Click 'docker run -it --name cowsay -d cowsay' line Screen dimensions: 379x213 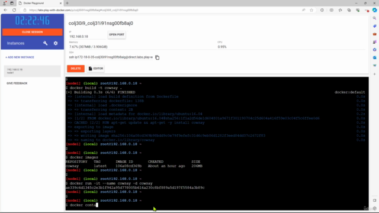click(x=109, y=183)
